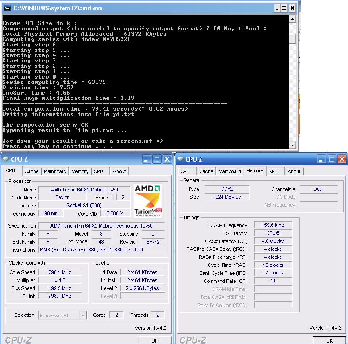The image size is (348, 344).
Task: Click the Bank Cycle Time value 17 clocks
Action: (273, 273)
